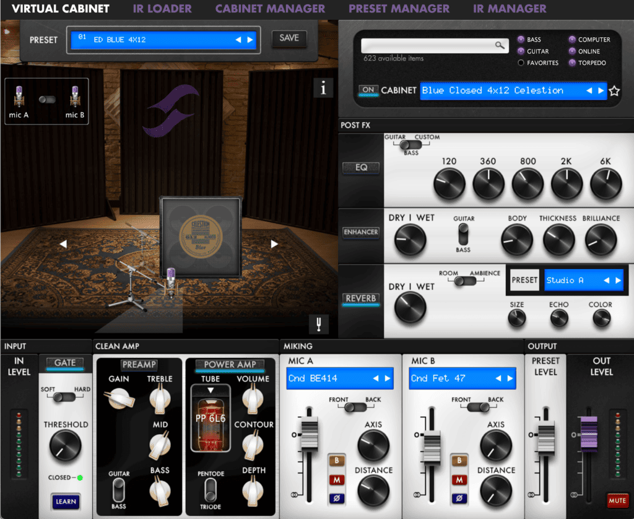
Task: Save the current preset with the SAVE button
Action: click(289, 38)
